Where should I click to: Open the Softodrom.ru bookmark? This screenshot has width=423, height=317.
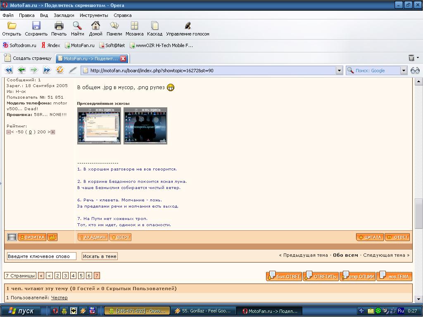click(19, 45)
